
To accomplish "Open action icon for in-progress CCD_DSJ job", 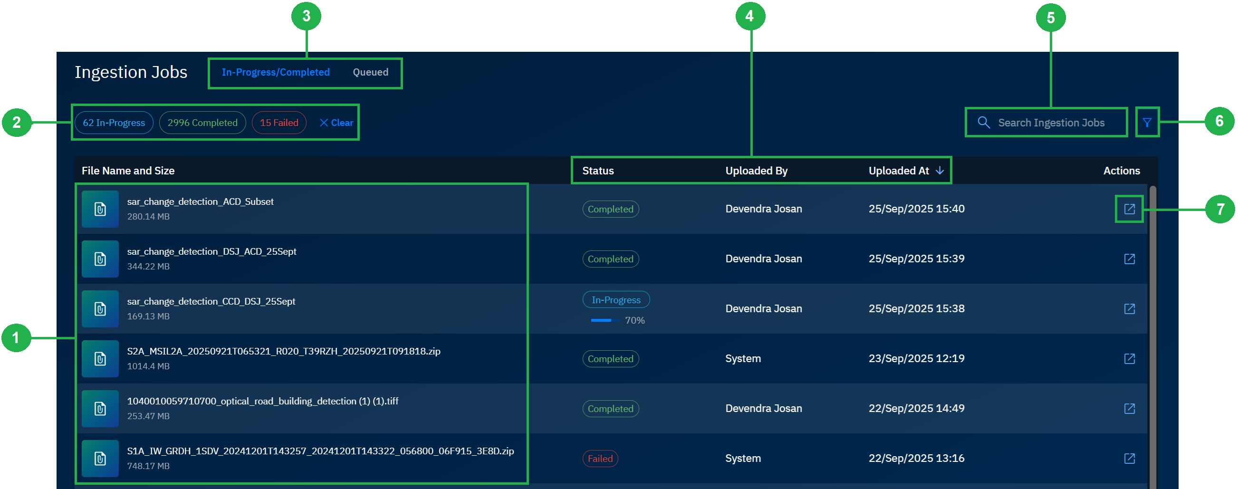I will [x=1129, y=308].
